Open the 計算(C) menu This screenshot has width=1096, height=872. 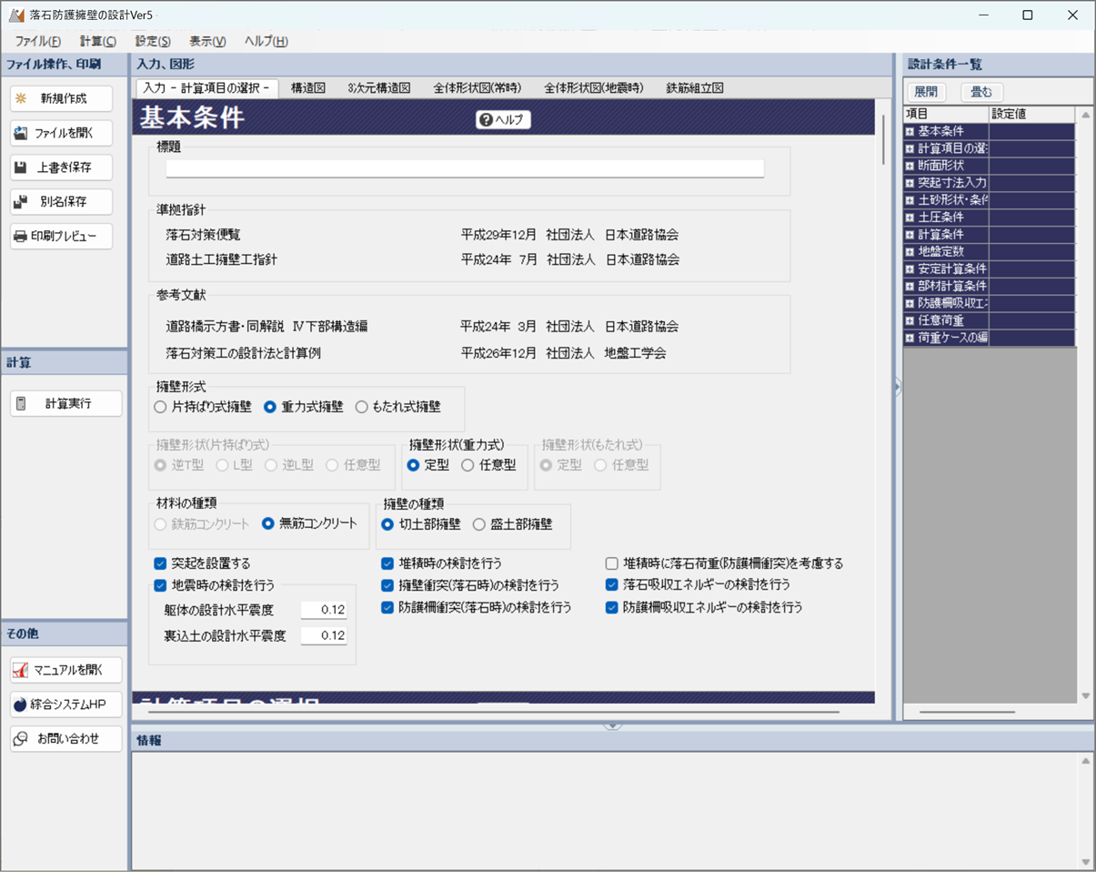tap(97, 41)
